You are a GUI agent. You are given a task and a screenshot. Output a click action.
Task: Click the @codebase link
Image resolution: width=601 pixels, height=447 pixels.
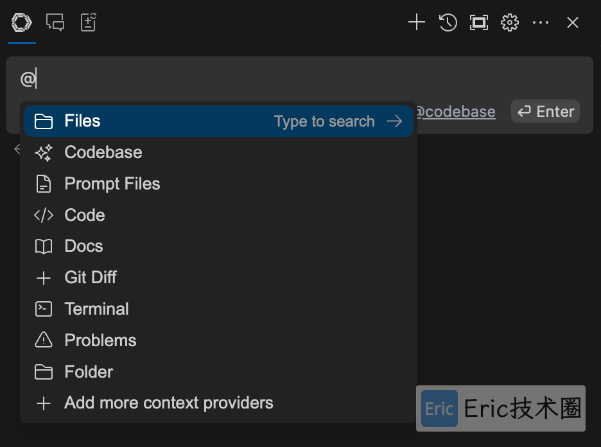click(x=457, y=112)
